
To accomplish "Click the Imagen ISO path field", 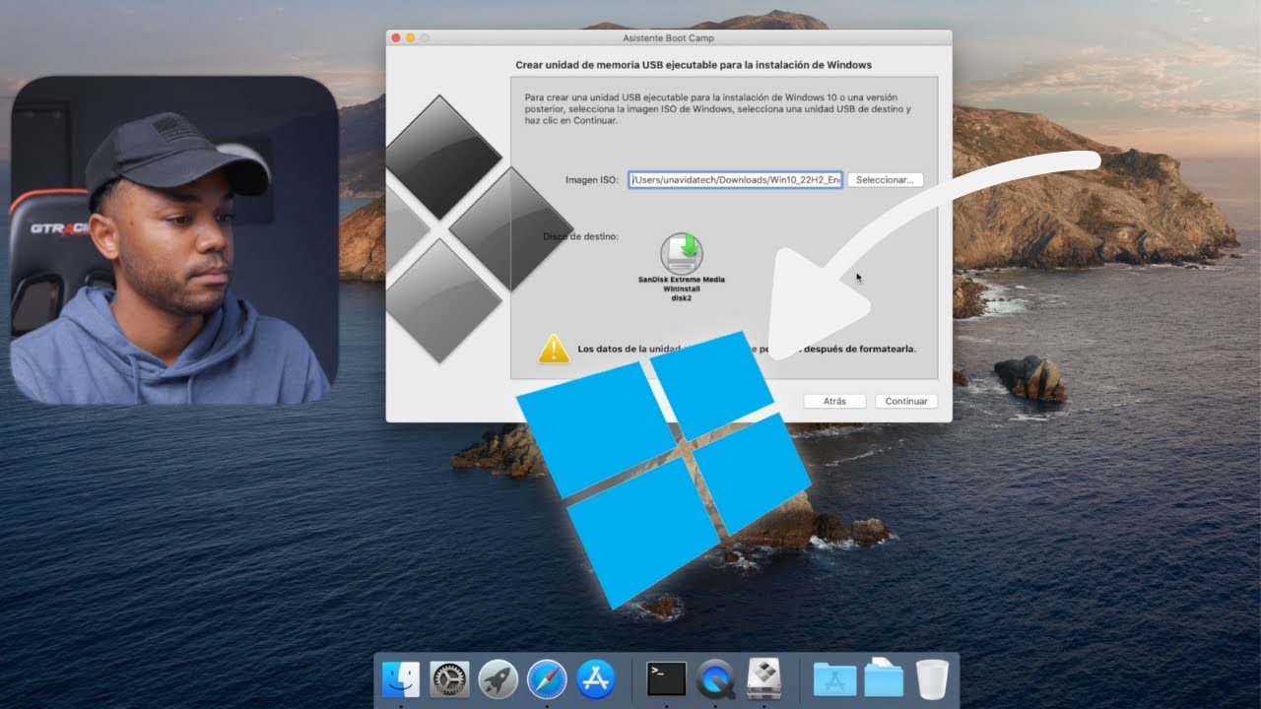I will tap(735, 180).
